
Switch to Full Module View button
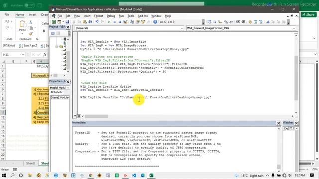tap(79, 116)
